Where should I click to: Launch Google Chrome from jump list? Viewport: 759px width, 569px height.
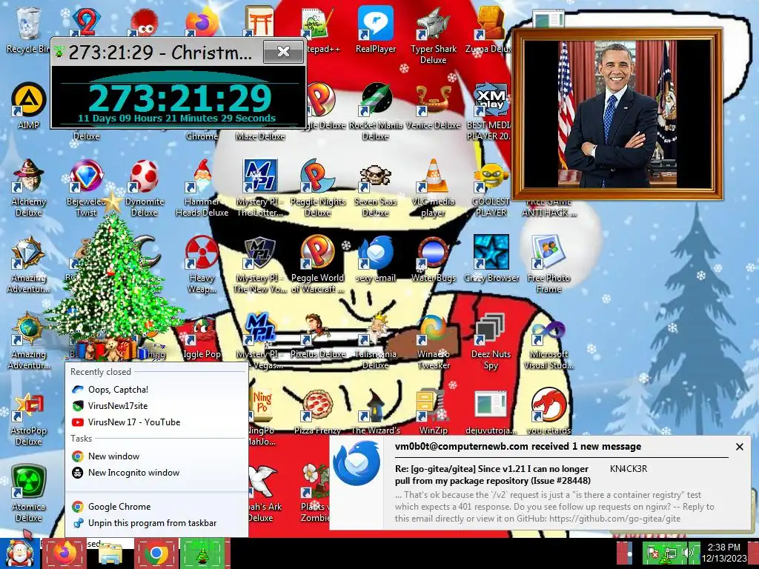156,507
